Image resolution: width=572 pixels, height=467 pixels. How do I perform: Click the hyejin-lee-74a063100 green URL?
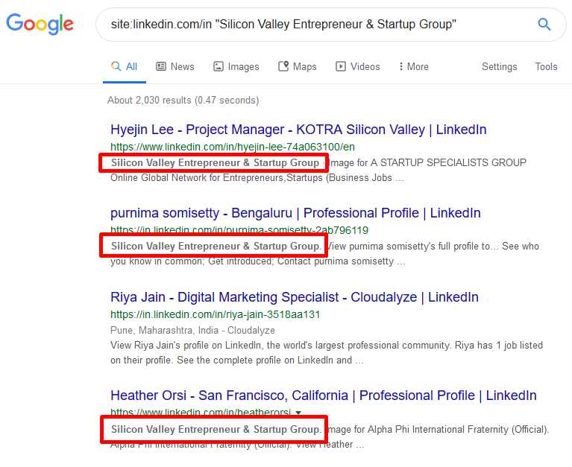click(233, 147)
